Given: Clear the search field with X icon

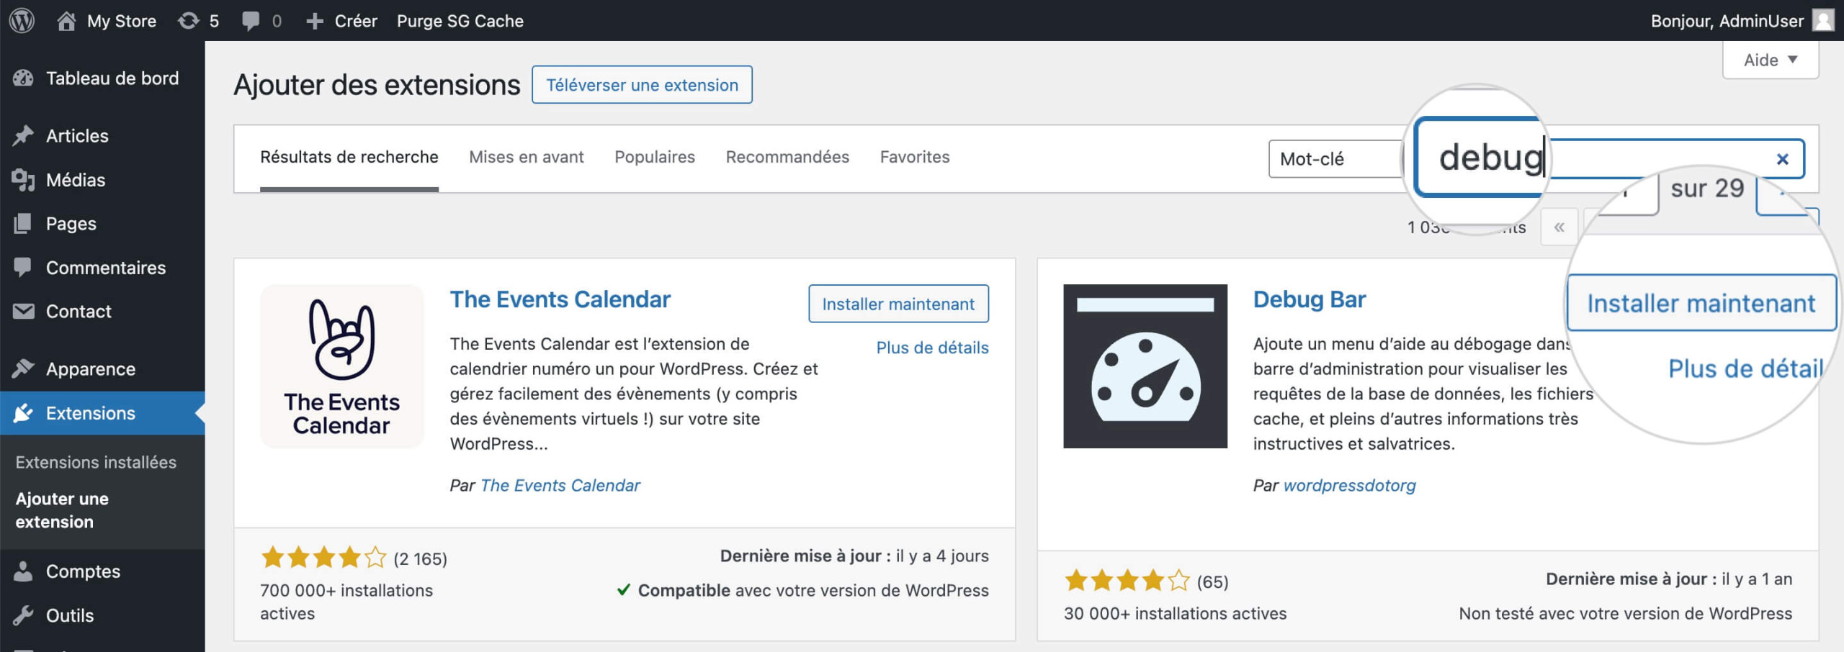Looking at the screenshot, I should click(1782, 159).
